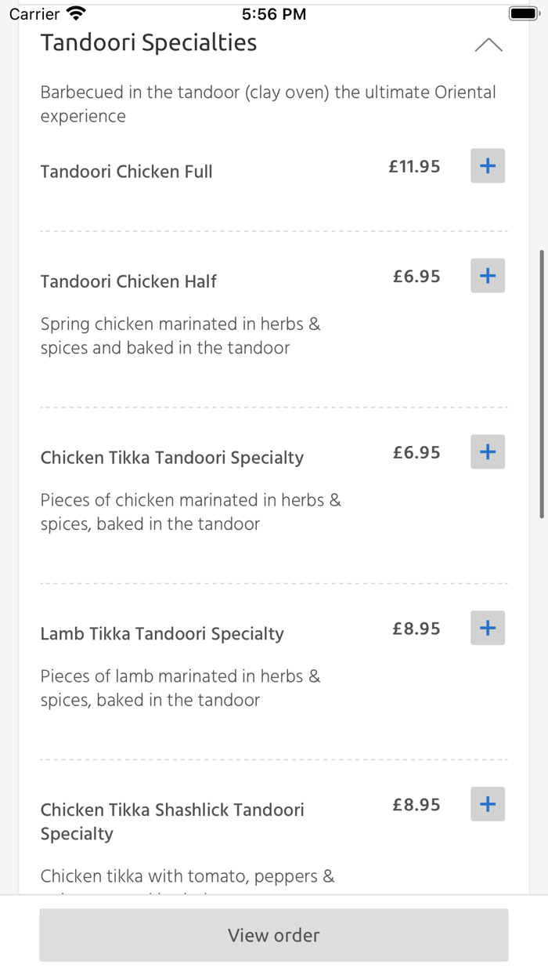Select the Lamb Tikka Tandoori Specialty row
Screen dimensions: 548x975
[x=161, y=633]
